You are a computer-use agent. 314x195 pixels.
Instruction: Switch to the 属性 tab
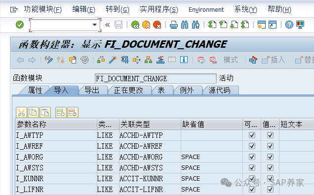click(x=35, y=90)
